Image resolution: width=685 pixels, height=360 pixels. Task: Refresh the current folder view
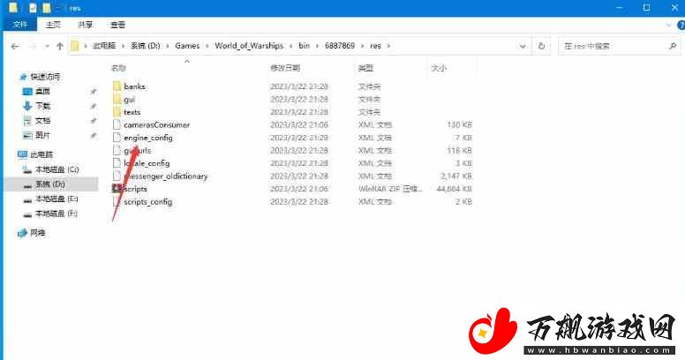541,46
